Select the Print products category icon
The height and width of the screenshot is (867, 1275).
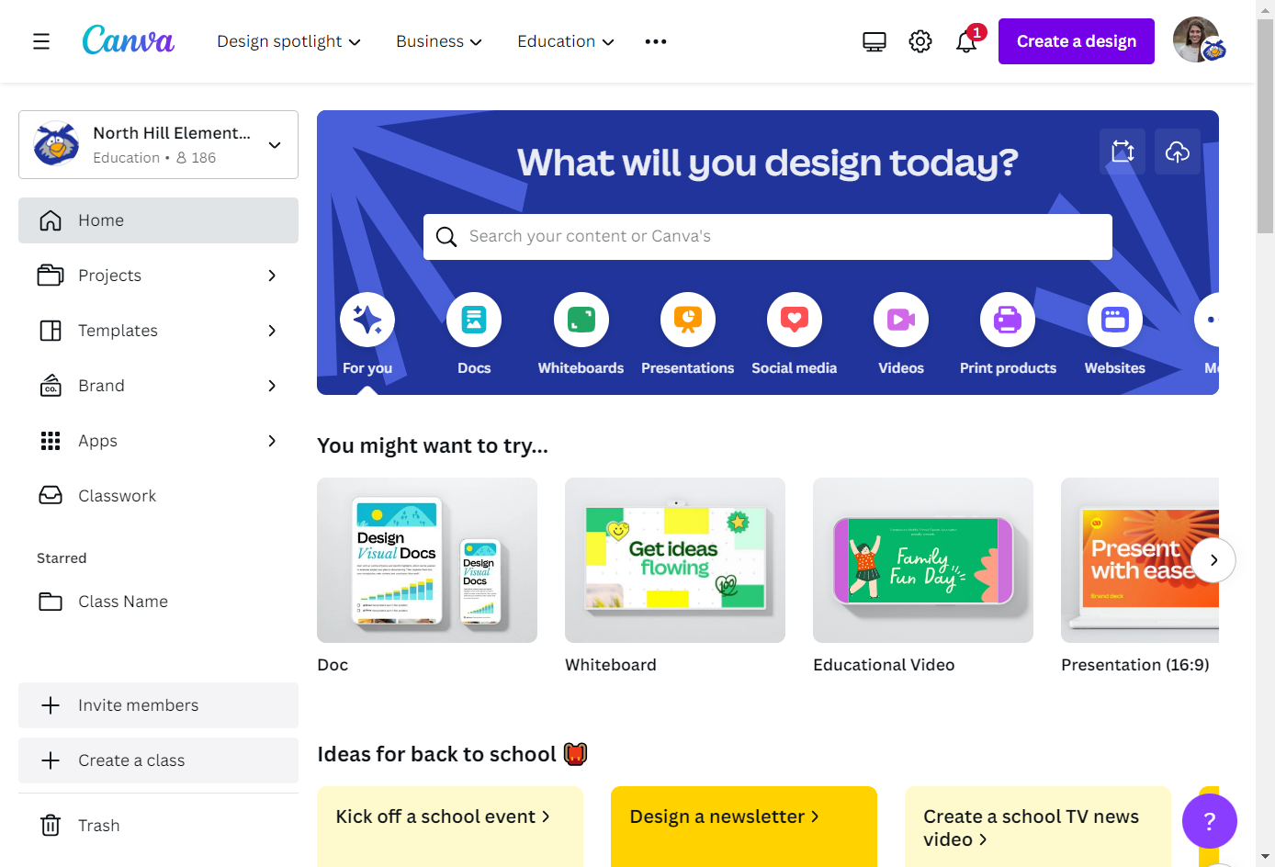(1008, 320)
